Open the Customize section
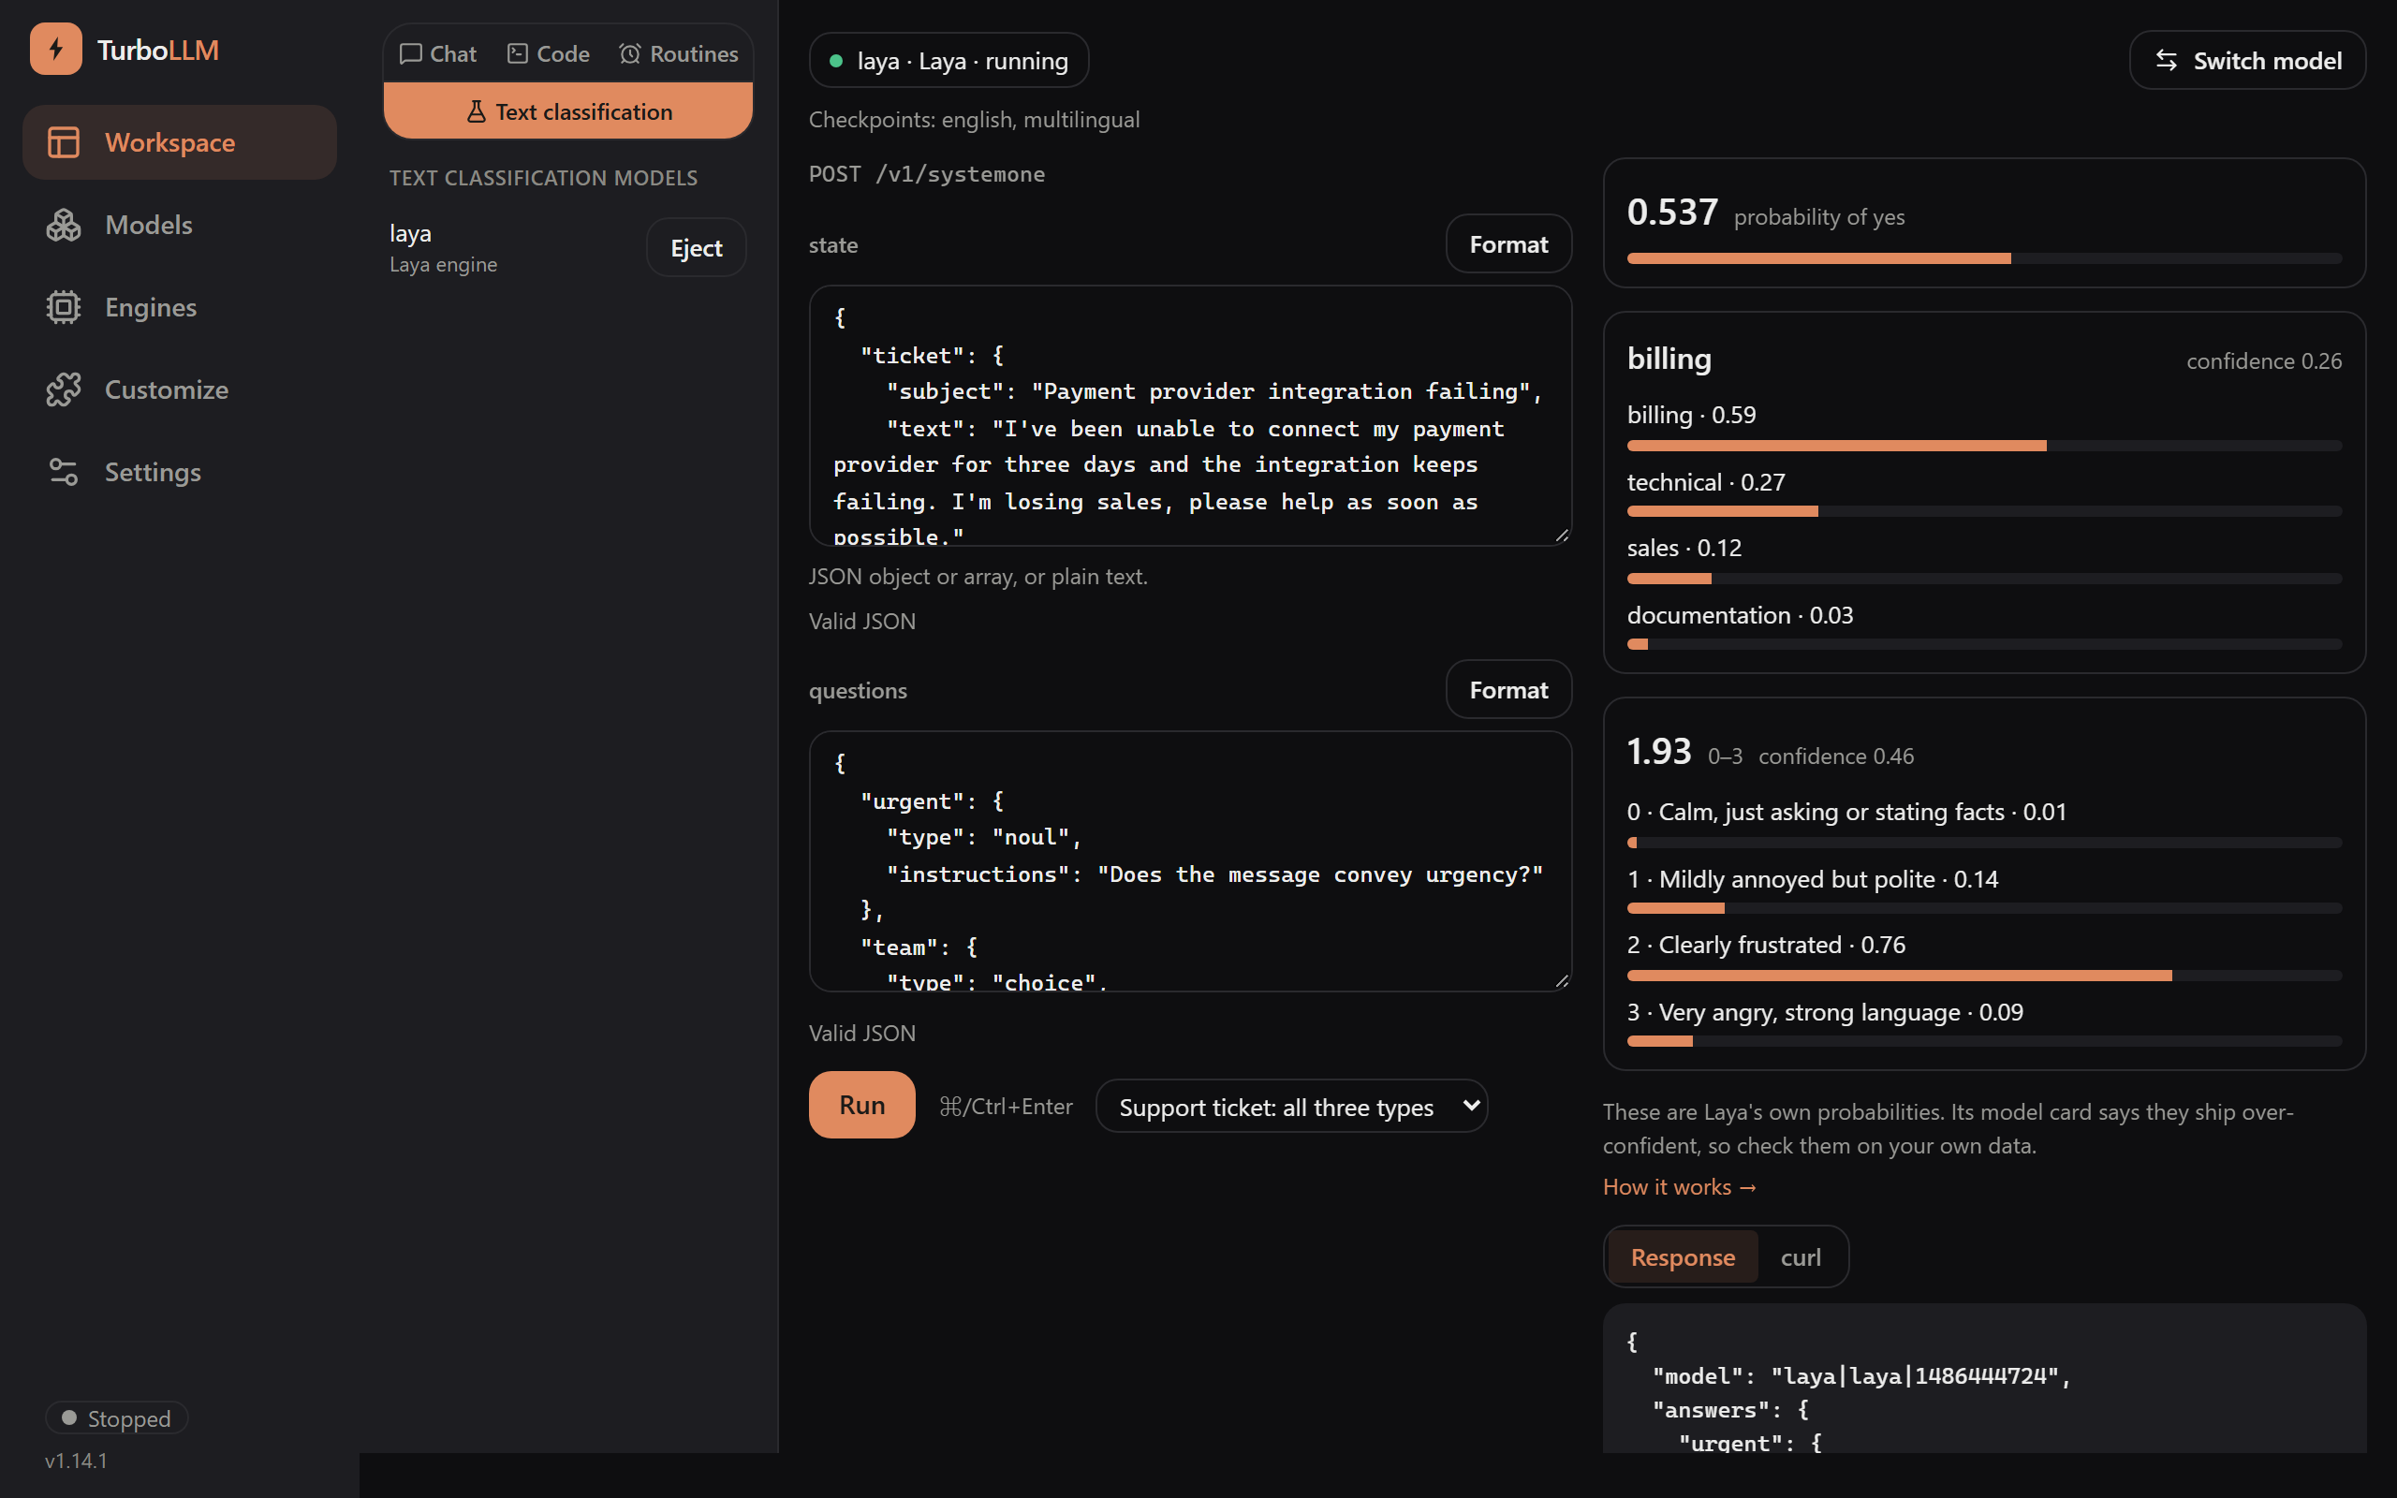 click(x=179, y=389)
